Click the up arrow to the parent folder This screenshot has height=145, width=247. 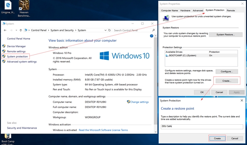pyautogui.click(x=21, y=30)
